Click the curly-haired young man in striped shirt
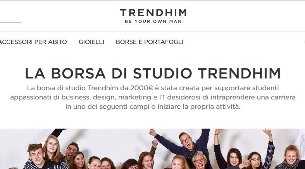The width and height of the screenshot is (305, 169). 37,156
